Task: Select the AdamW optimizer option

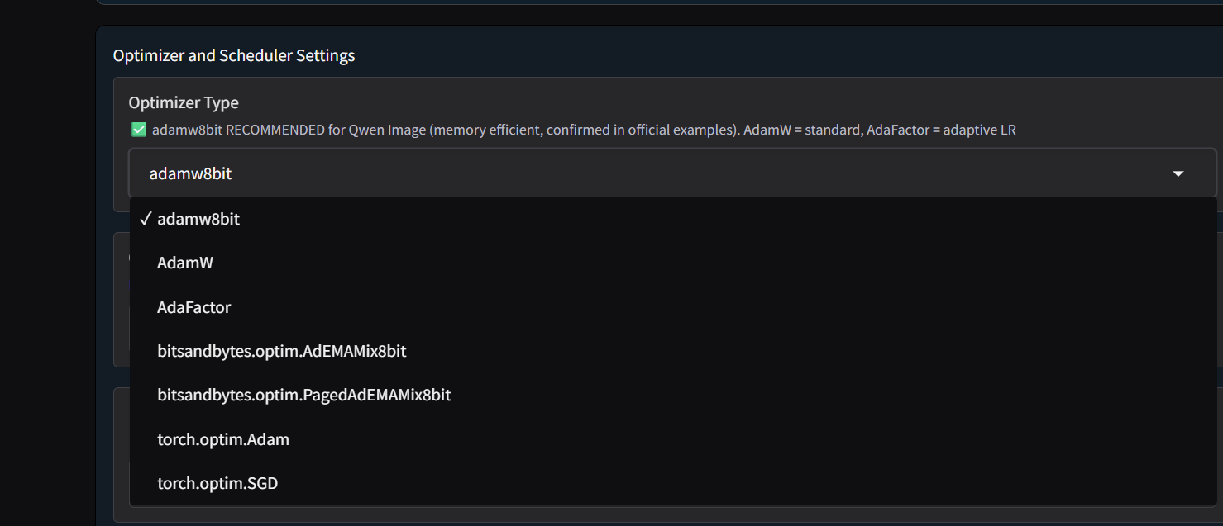Action: point(185,263)
